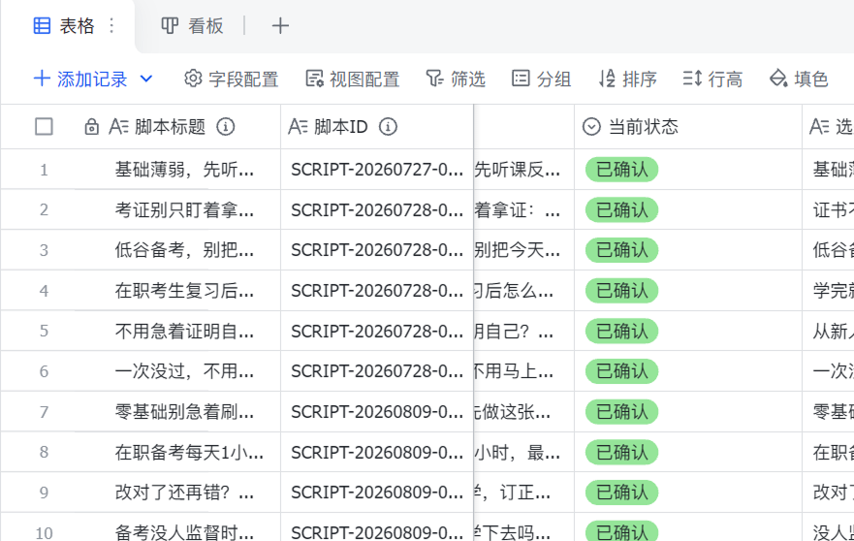Click the 当前状态 column header
854x541 pixels.
[688, 126]
